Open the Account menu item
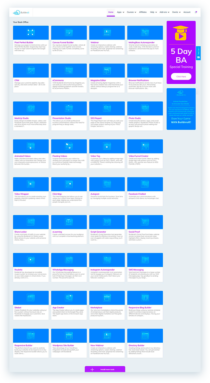The width and height of the screenshot is (210, 383). 187,12
